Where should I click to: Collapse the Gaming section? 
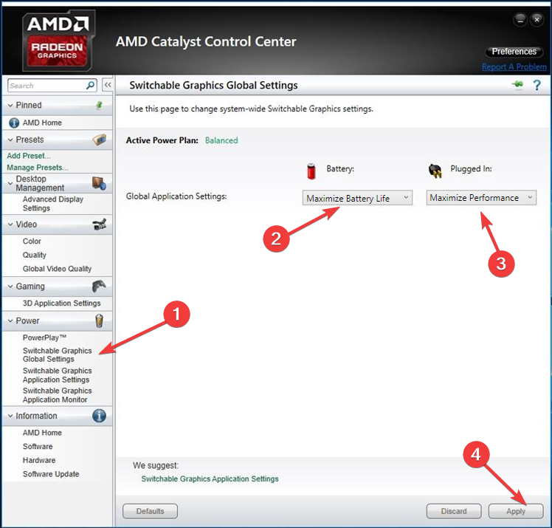10,287
